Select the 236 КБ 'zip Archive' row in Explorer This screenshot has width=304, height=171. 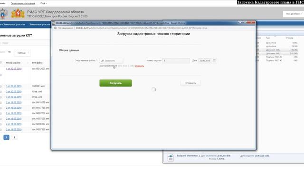(277, 47)
